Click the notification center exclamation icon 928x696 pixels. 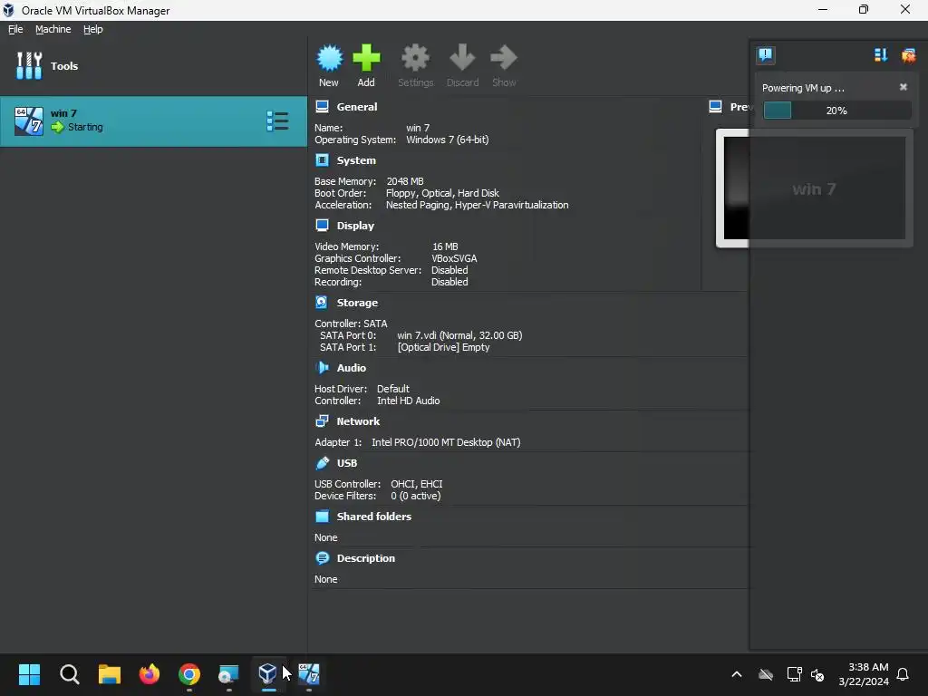[765, 55]
